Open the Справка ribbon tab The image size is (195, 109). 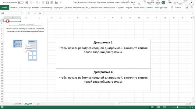(x=120, y=7)
